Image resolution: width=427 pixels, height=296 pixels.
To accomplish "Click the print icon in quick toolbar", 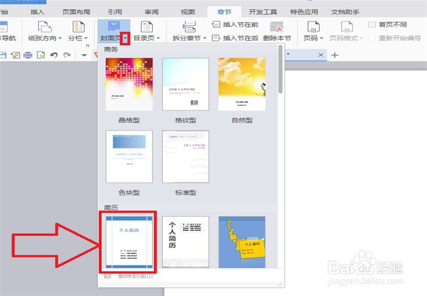I will pos(28,55).
